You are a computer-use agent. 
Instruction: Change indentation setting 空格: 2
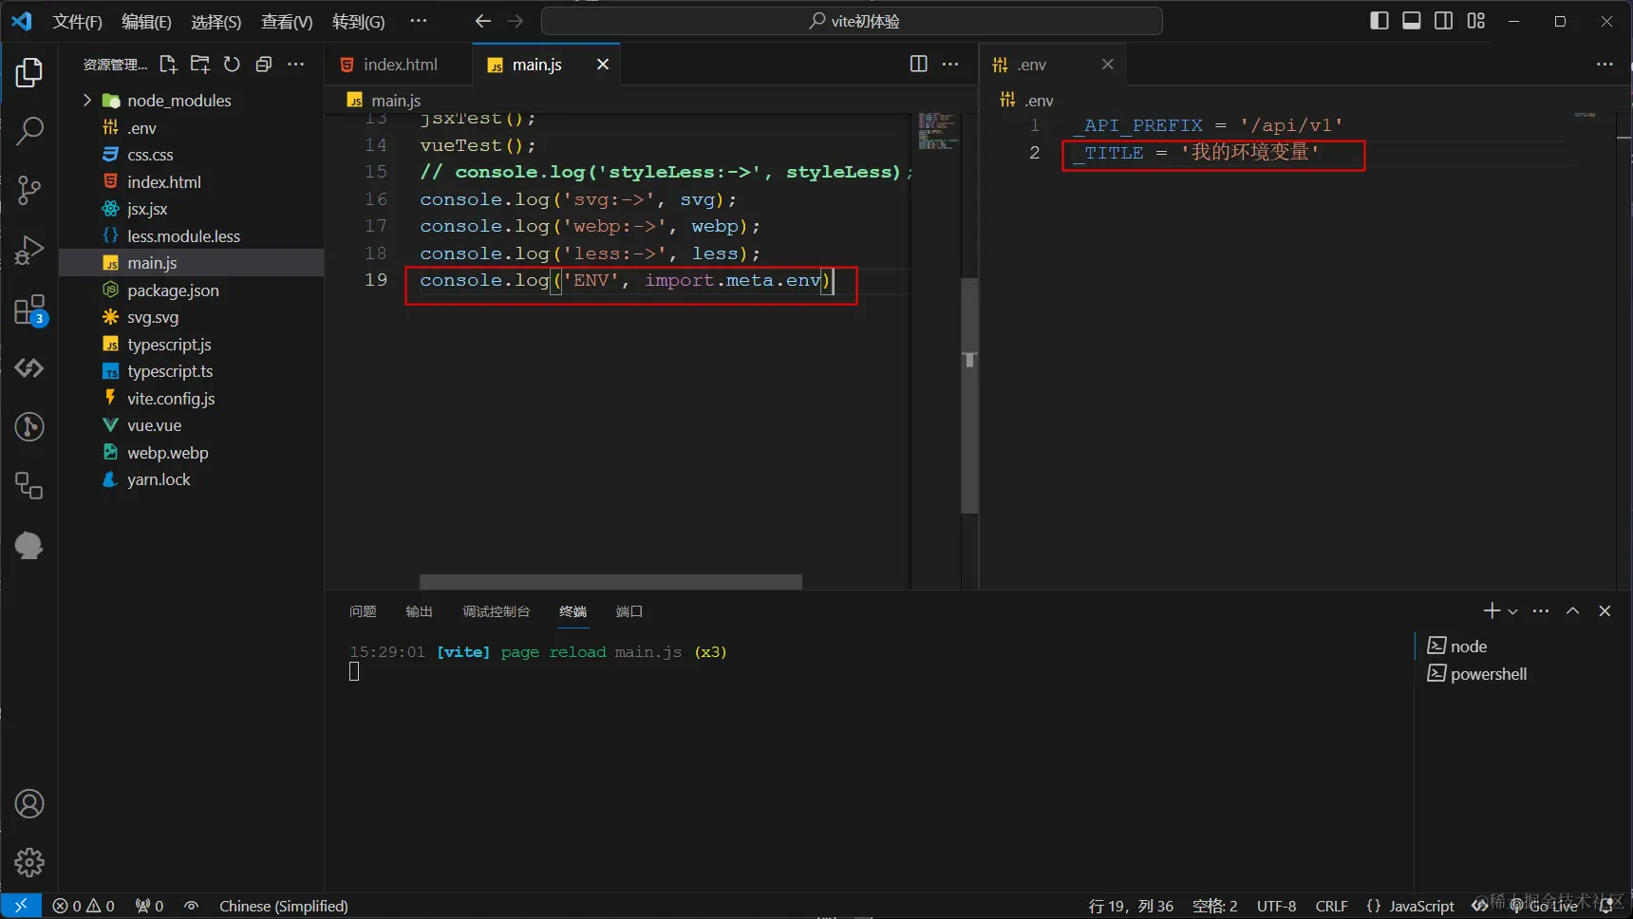pos(1214,906)
